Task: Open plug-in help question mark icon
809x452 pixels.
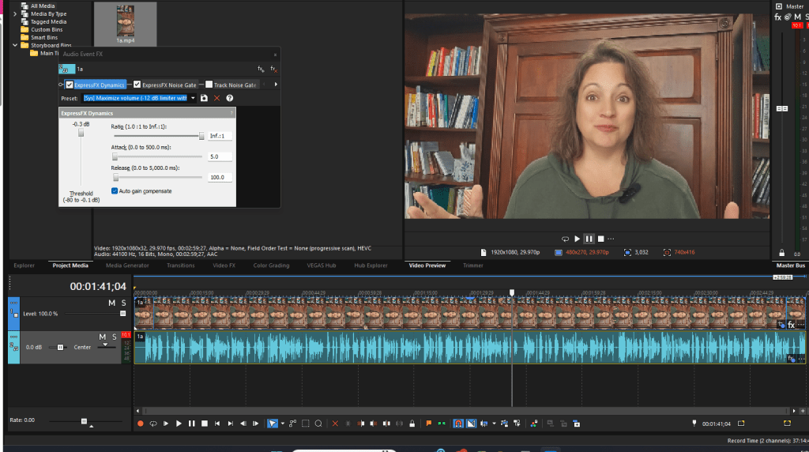Action: click(x=230, y=98)
